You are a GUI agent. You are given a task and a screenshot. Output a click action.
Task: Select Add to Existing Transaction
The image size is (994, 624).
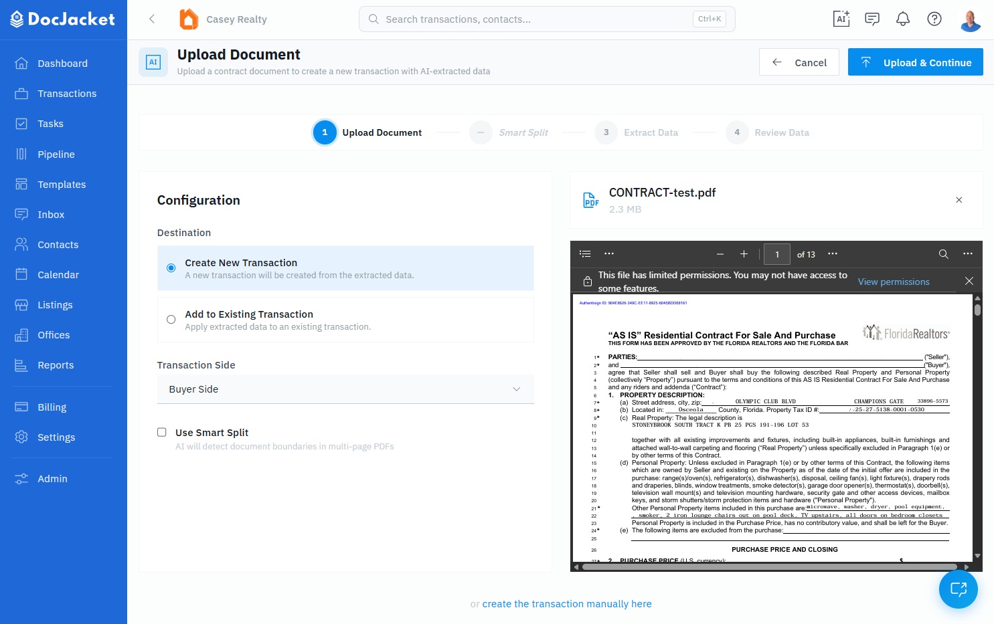[171, 320]
